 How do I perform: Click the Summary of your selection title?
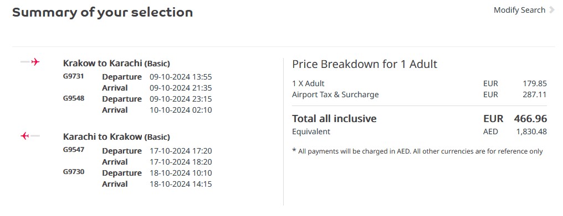tap(103, 13)
